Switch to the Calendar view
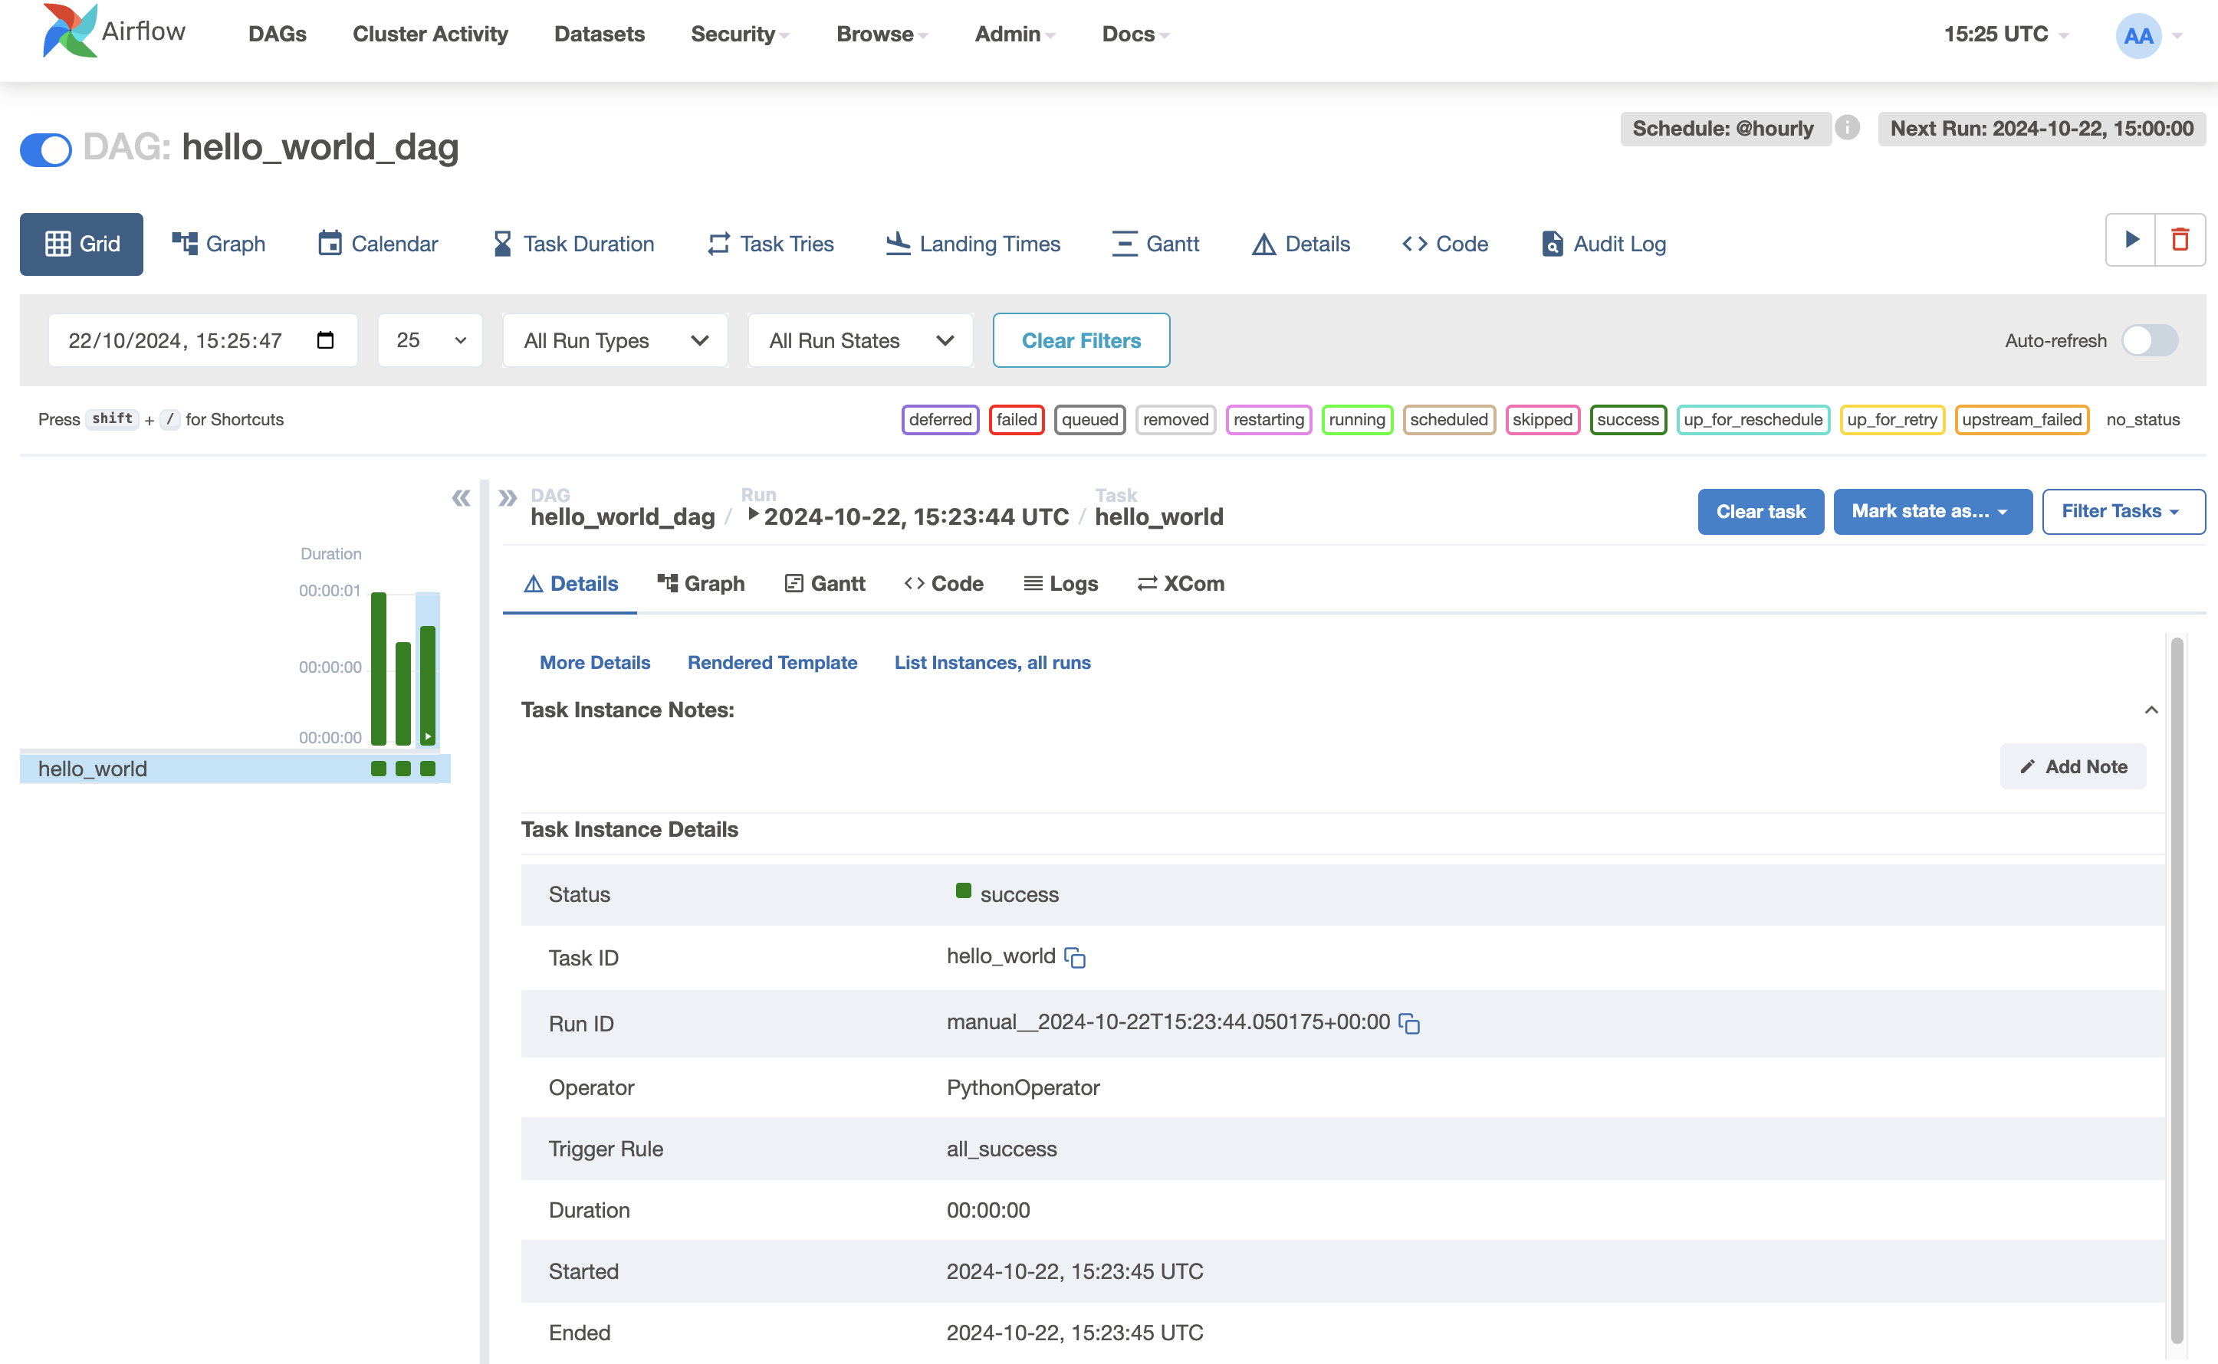Image resolution: width=2218 pixels, height=1364 pixels. [x=377, y=244]
